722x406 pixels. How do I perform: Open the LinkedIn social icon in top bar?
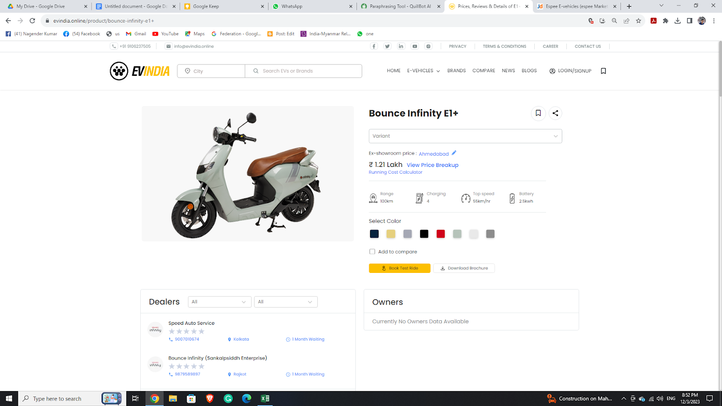coord(401,46)
